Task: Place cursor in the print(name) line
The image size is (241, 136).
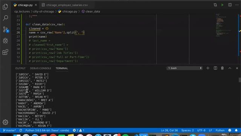Action: point(38,37)
